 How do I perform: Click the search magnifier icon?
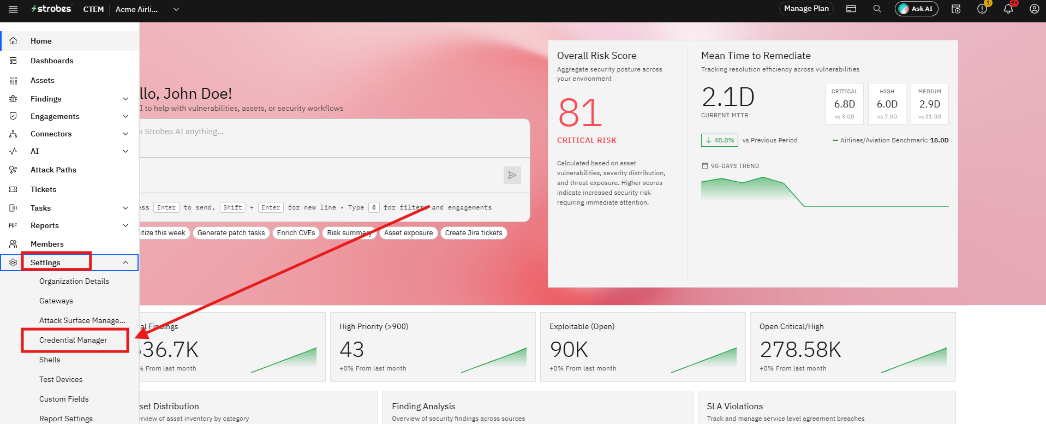pos(877,9)
